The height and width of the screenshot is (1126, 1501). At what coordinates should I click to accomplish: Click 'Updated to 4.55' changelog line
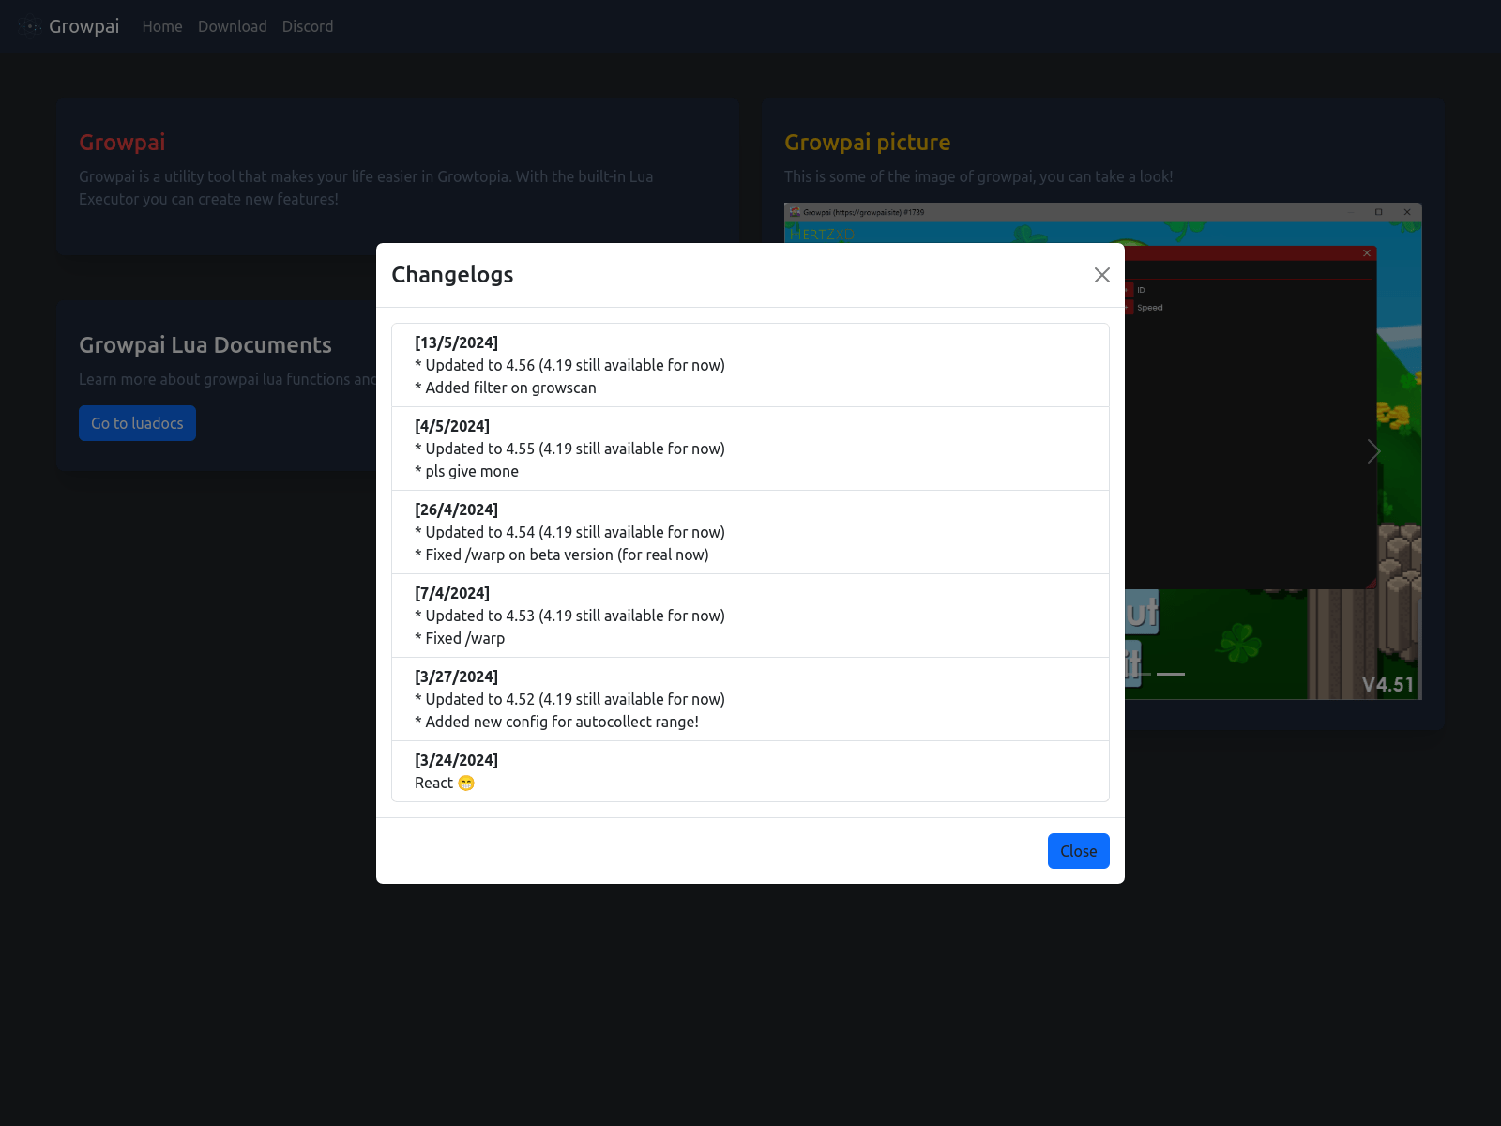570,449
